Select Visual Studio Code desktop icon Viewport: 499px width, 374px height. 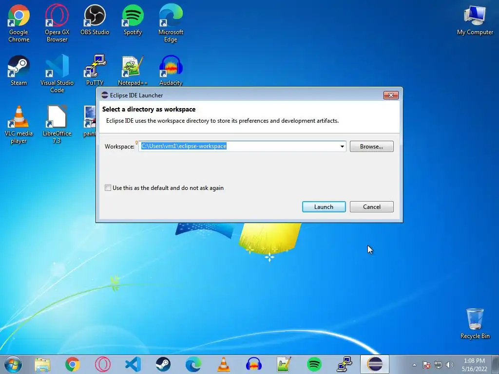pos(57,74)
